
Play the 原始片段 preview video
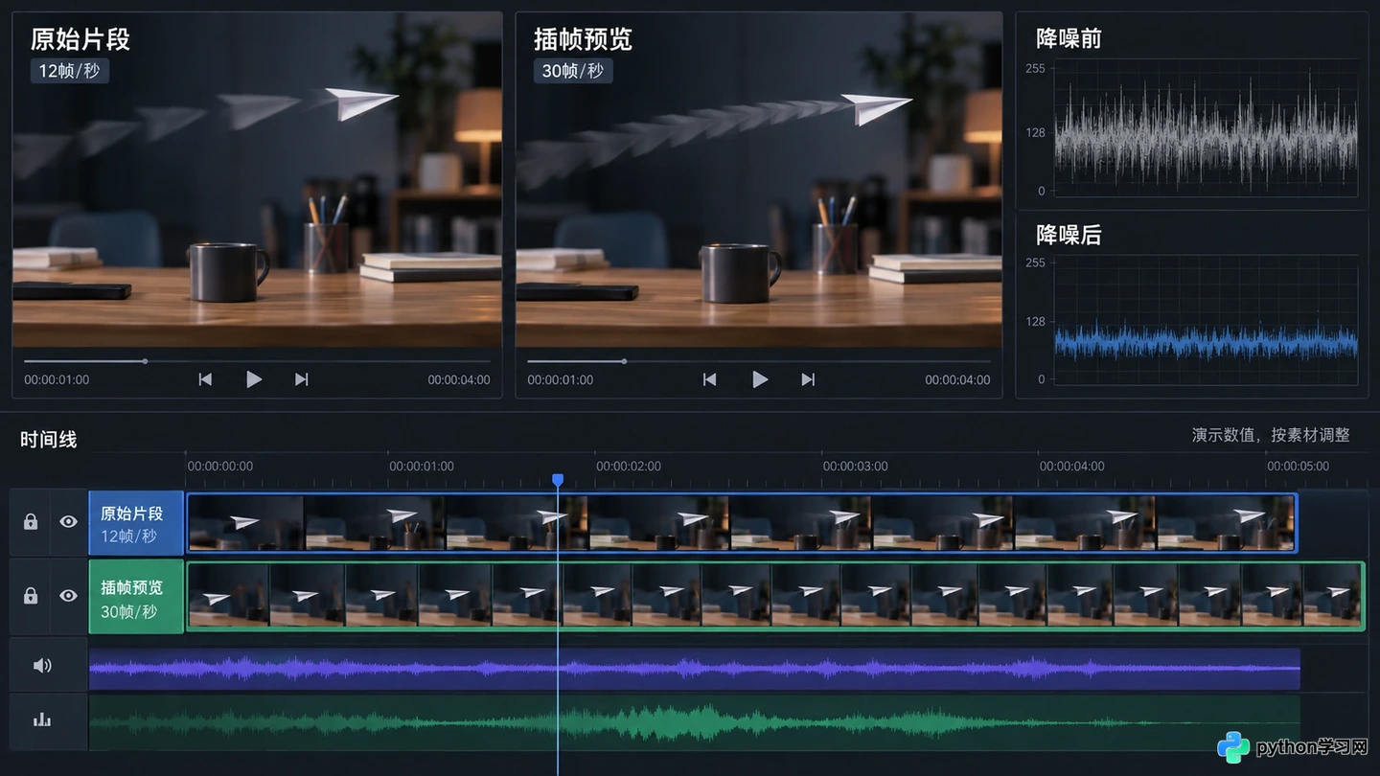(254, 379)
